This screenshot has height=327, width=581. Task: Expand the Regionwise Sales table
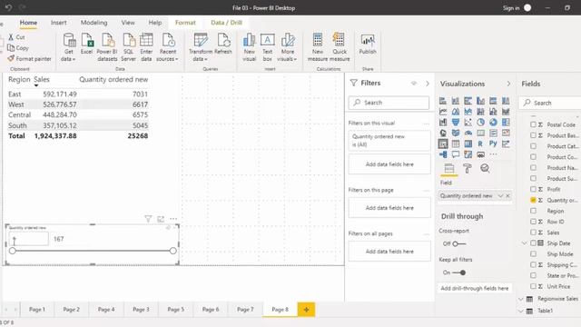click(520, 299)
